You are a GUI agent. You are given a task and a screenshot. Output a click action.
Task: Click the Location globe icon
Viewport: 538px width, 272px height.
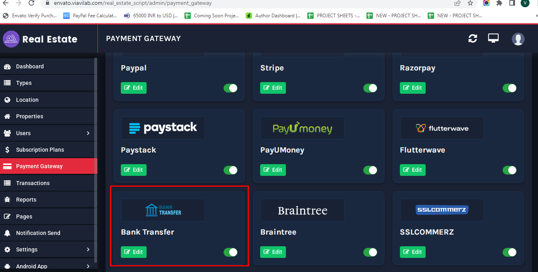point(7,100)
